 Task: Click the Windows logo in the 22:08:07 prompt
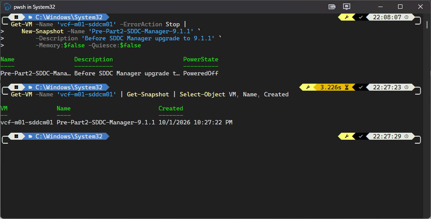coord(17,17)
